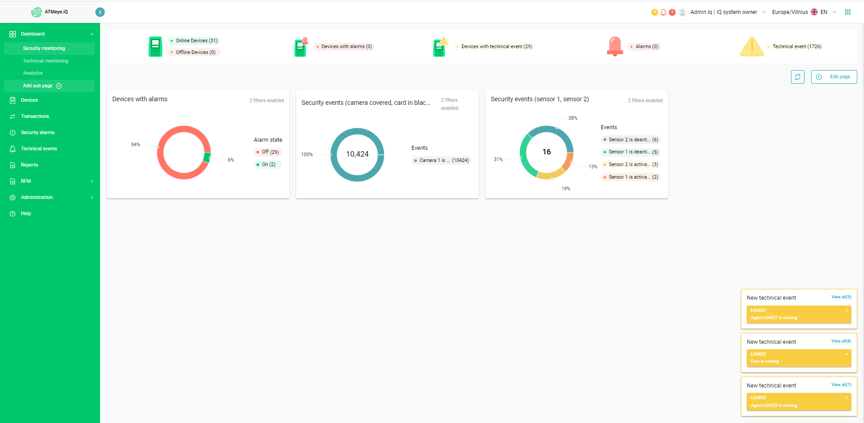Collapse the sidebar with the arrow button
Image resolution: width=864 pixels, height=423 pixels.
pos(100,12)
